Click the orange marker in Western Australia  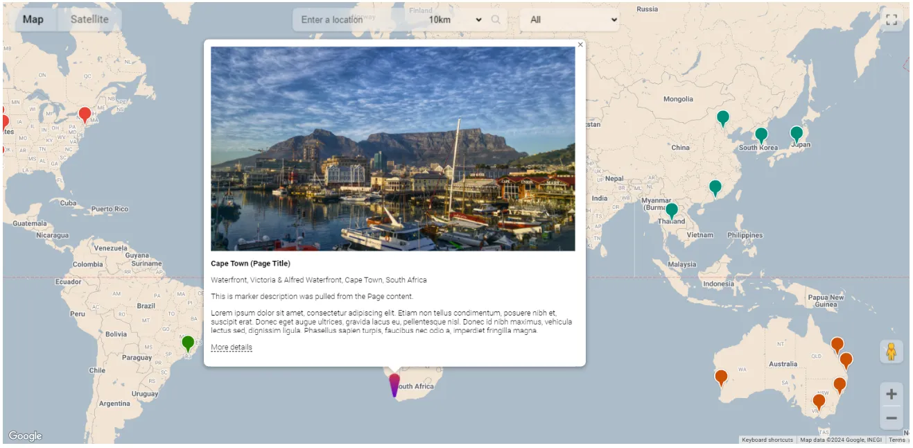pyautogui.click(x=721, y=377)
